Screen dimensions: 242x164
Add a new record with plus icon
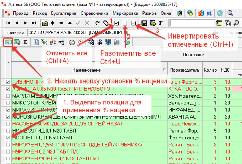click(53, 23)
